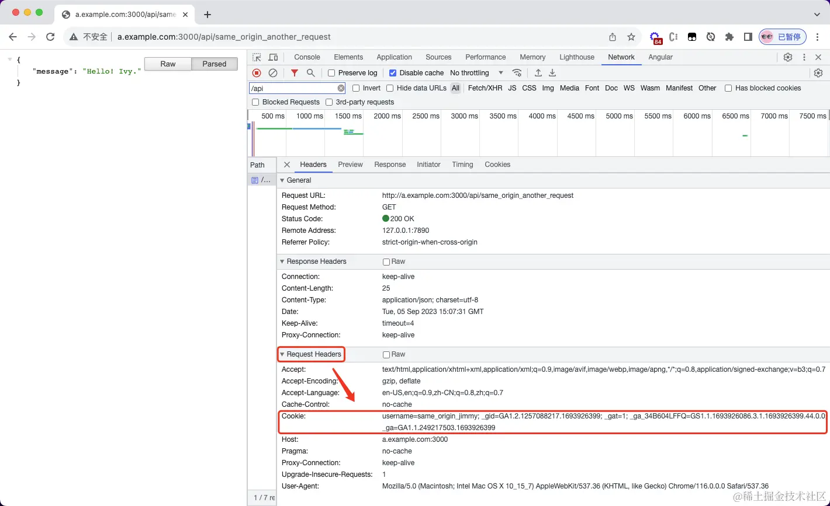Open Network panel settings gear

tap(818, 73)
